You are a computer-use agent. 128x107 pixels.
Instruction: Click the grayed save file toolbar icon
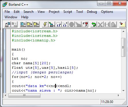[x=14, y=25]
